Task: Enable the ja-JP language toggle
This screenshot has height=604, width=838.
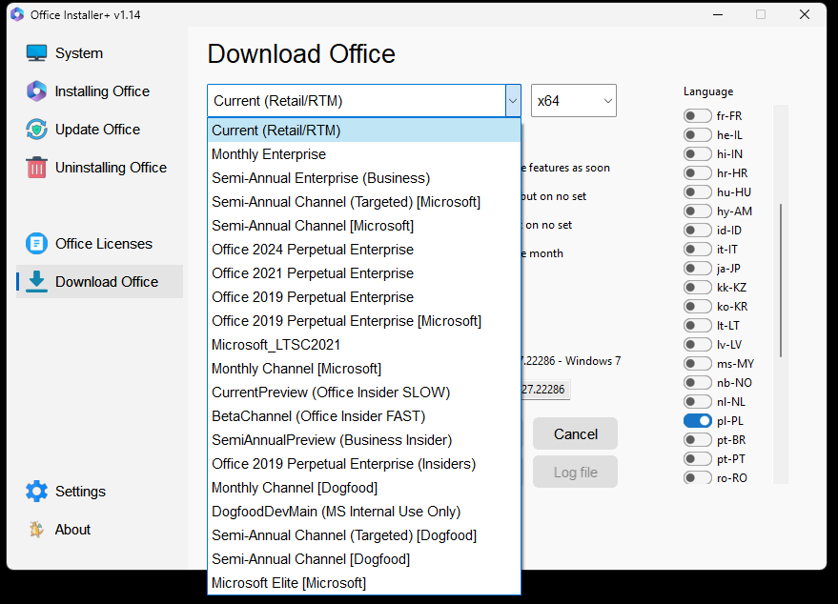Action: 698,268
